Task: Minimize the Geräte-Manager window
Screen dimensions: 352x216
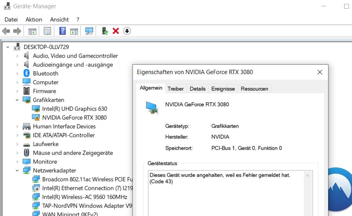Action: (x=323, y=6)
